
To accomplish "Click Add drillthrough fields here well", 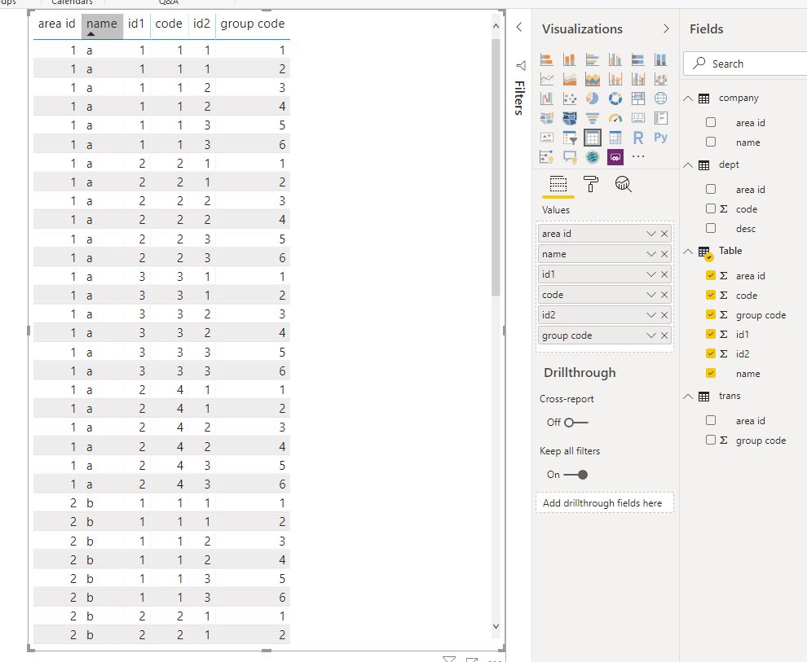I will (x=605, y=503).
